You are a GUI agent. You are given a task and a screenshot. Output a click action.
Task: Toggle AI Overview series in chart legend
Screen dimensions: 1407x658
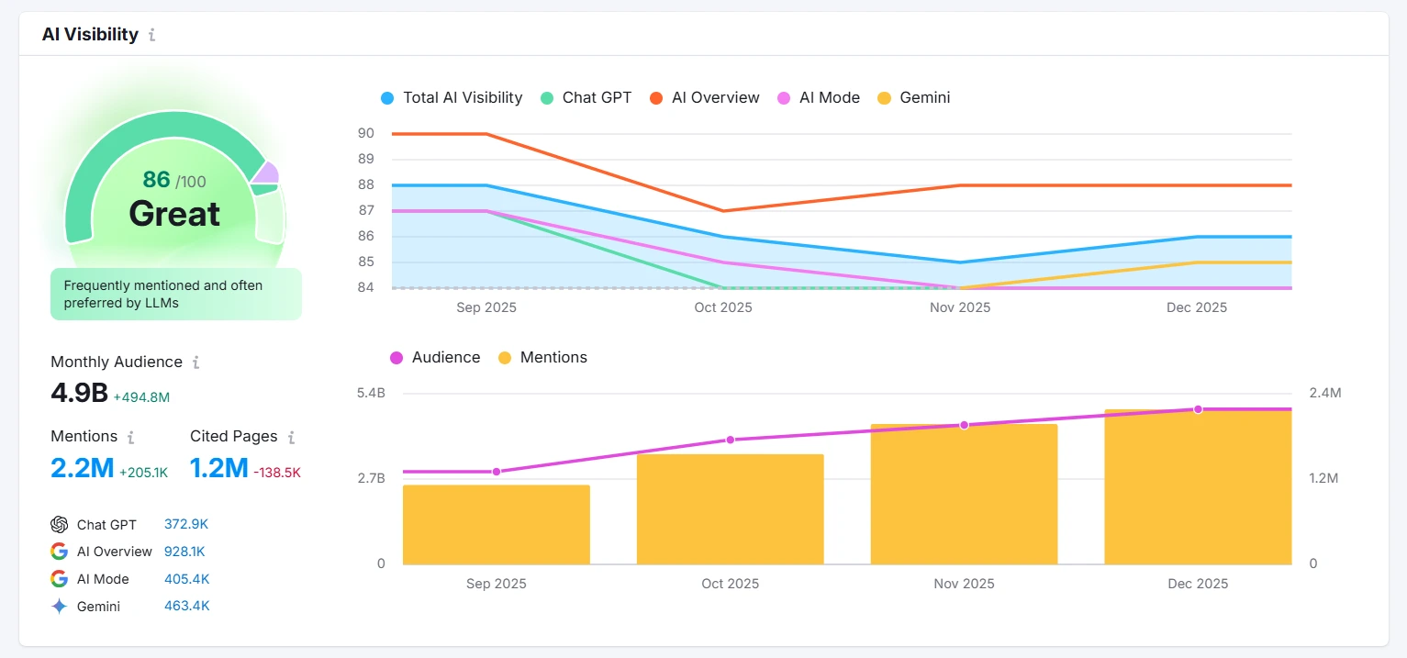tap(704, 97)
